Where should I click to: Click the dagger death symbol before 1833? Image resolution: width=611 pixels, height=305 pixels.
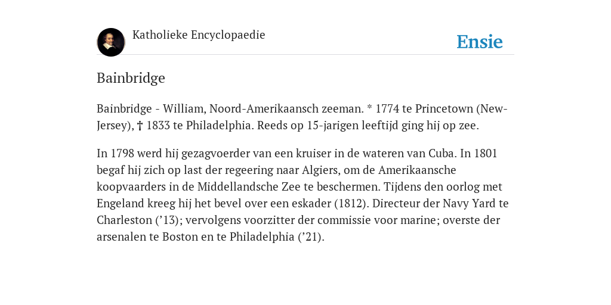pyautogui.click(x=140, y=126)
